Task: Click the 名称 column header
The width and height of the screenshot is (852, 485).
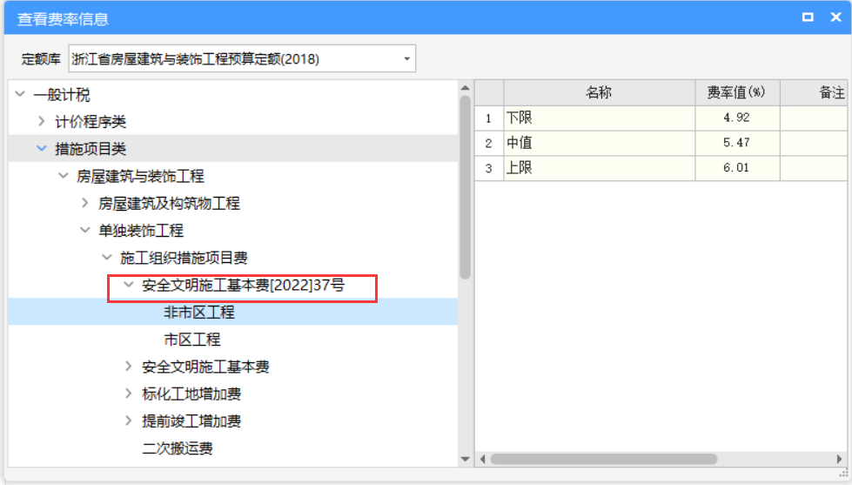Action: point(600,93)
